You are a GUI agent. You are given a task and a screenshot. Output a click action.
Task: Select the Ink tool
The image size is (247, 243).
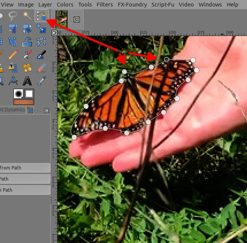(x=41, y=55)
